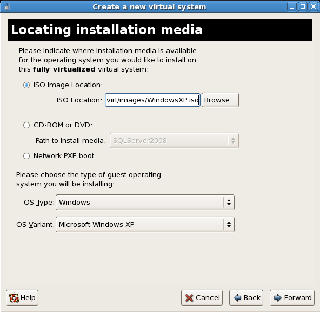The height and width of the screenshot is (312, 320).
Task: Cancel the virtual system creation
Action: [x=202, y=298]
